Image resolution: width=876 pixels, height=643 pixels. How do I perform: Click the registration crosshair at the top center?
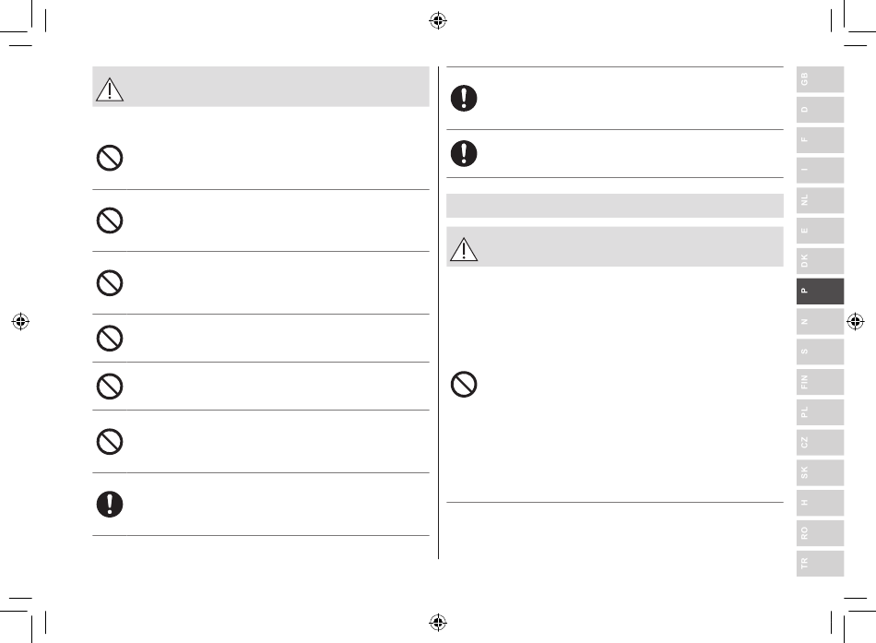point(438,20)
